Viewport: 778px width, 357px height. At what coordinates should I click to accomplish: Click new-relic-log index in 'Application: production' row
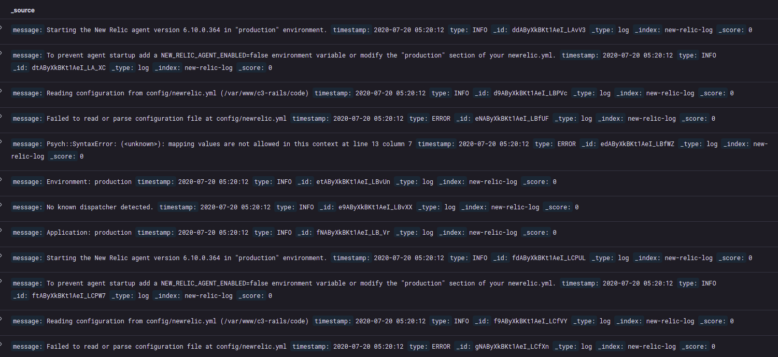pyautogui.click(x=493, y=233)
